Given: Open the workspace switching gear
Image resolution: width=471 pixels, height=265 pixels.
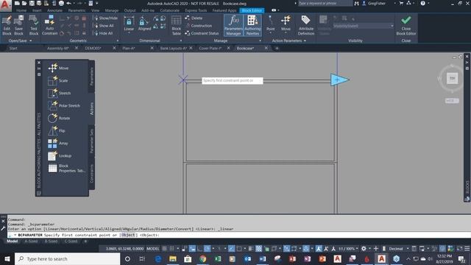Looking at the screenshot, I should [364, 249].
